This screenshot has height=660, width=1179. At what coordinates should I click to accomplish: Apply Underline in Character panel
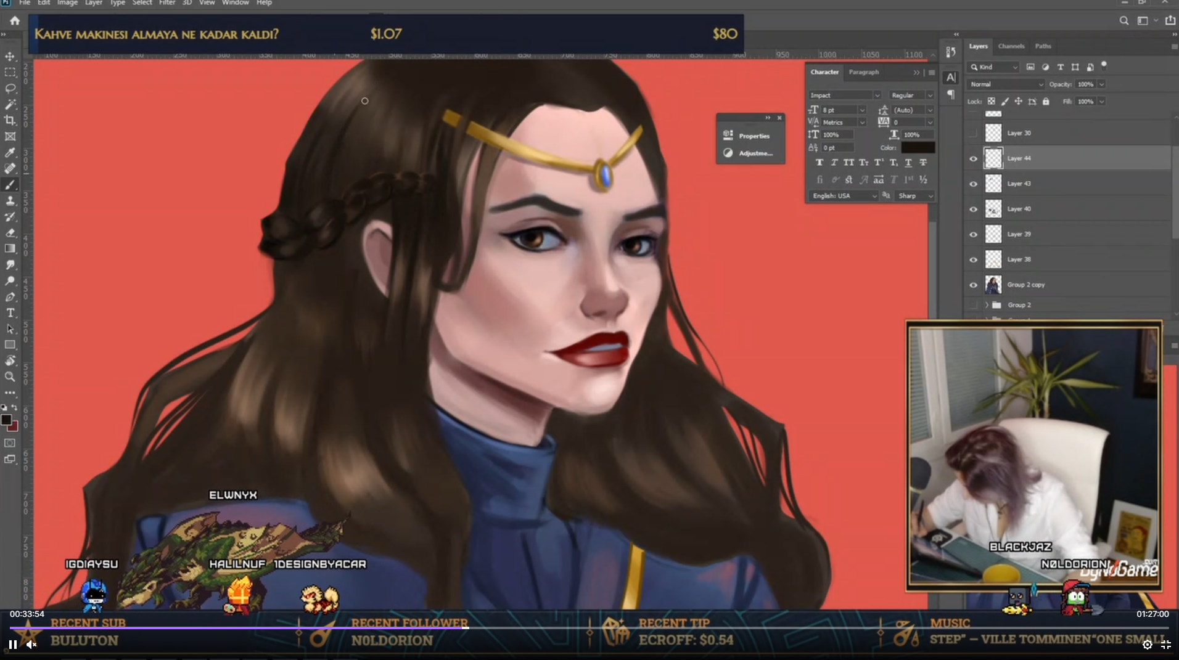pyautogui.click(x=908, y=163)
